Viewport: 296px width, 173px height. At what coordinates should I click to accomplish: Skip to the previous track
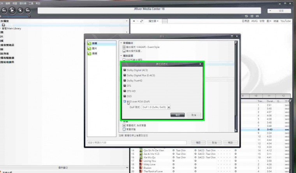coord(4,10)
